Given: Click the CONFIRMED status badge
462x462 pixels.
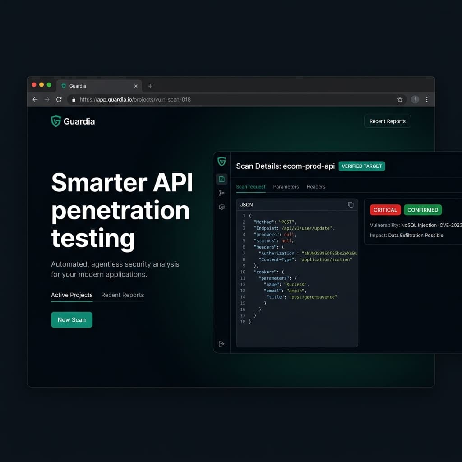Looking at the screenshot, I should [422, 210].
